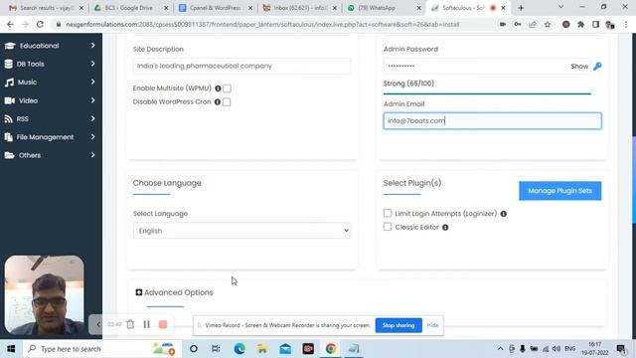Click the RSS feed icon

pyautogui.click(x=9, y=118)
